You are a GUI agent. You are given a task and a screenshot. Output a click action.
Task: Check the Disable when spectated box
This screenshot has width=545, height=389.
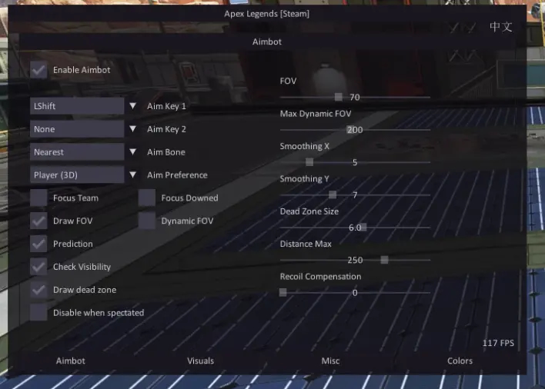[38, 313]
